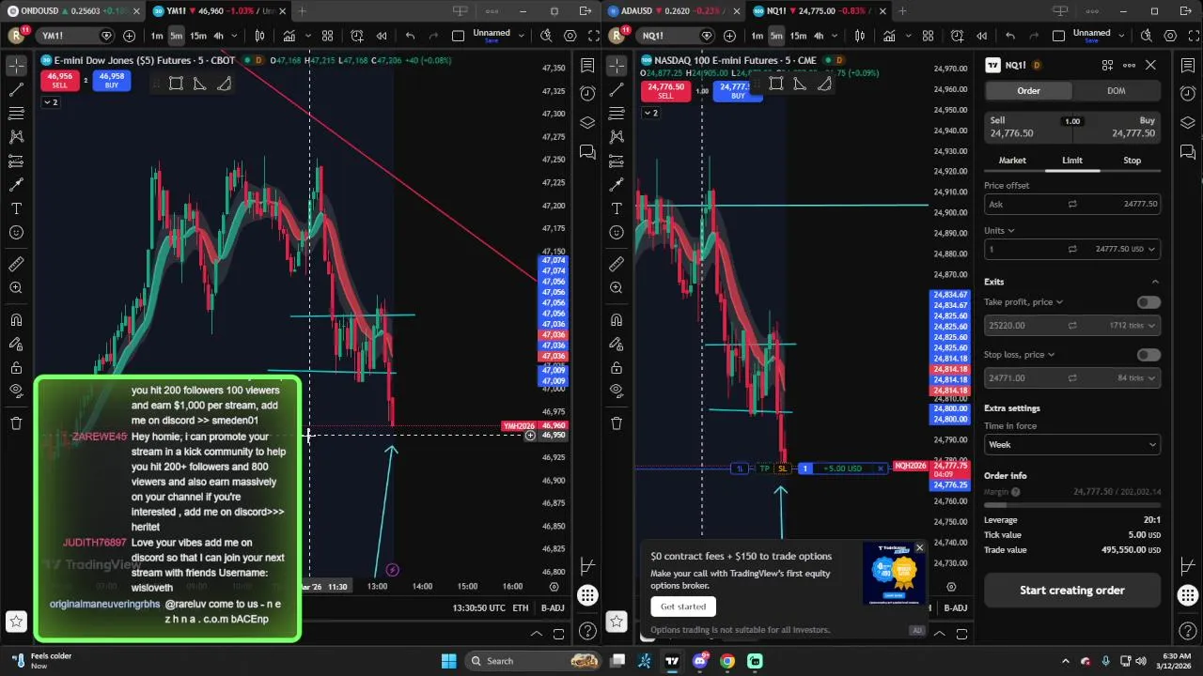Open watchlist panel icon beside the YM1! chart
Image resolution: width=1203 pixels, height=676 pixels.
(587, 66)
